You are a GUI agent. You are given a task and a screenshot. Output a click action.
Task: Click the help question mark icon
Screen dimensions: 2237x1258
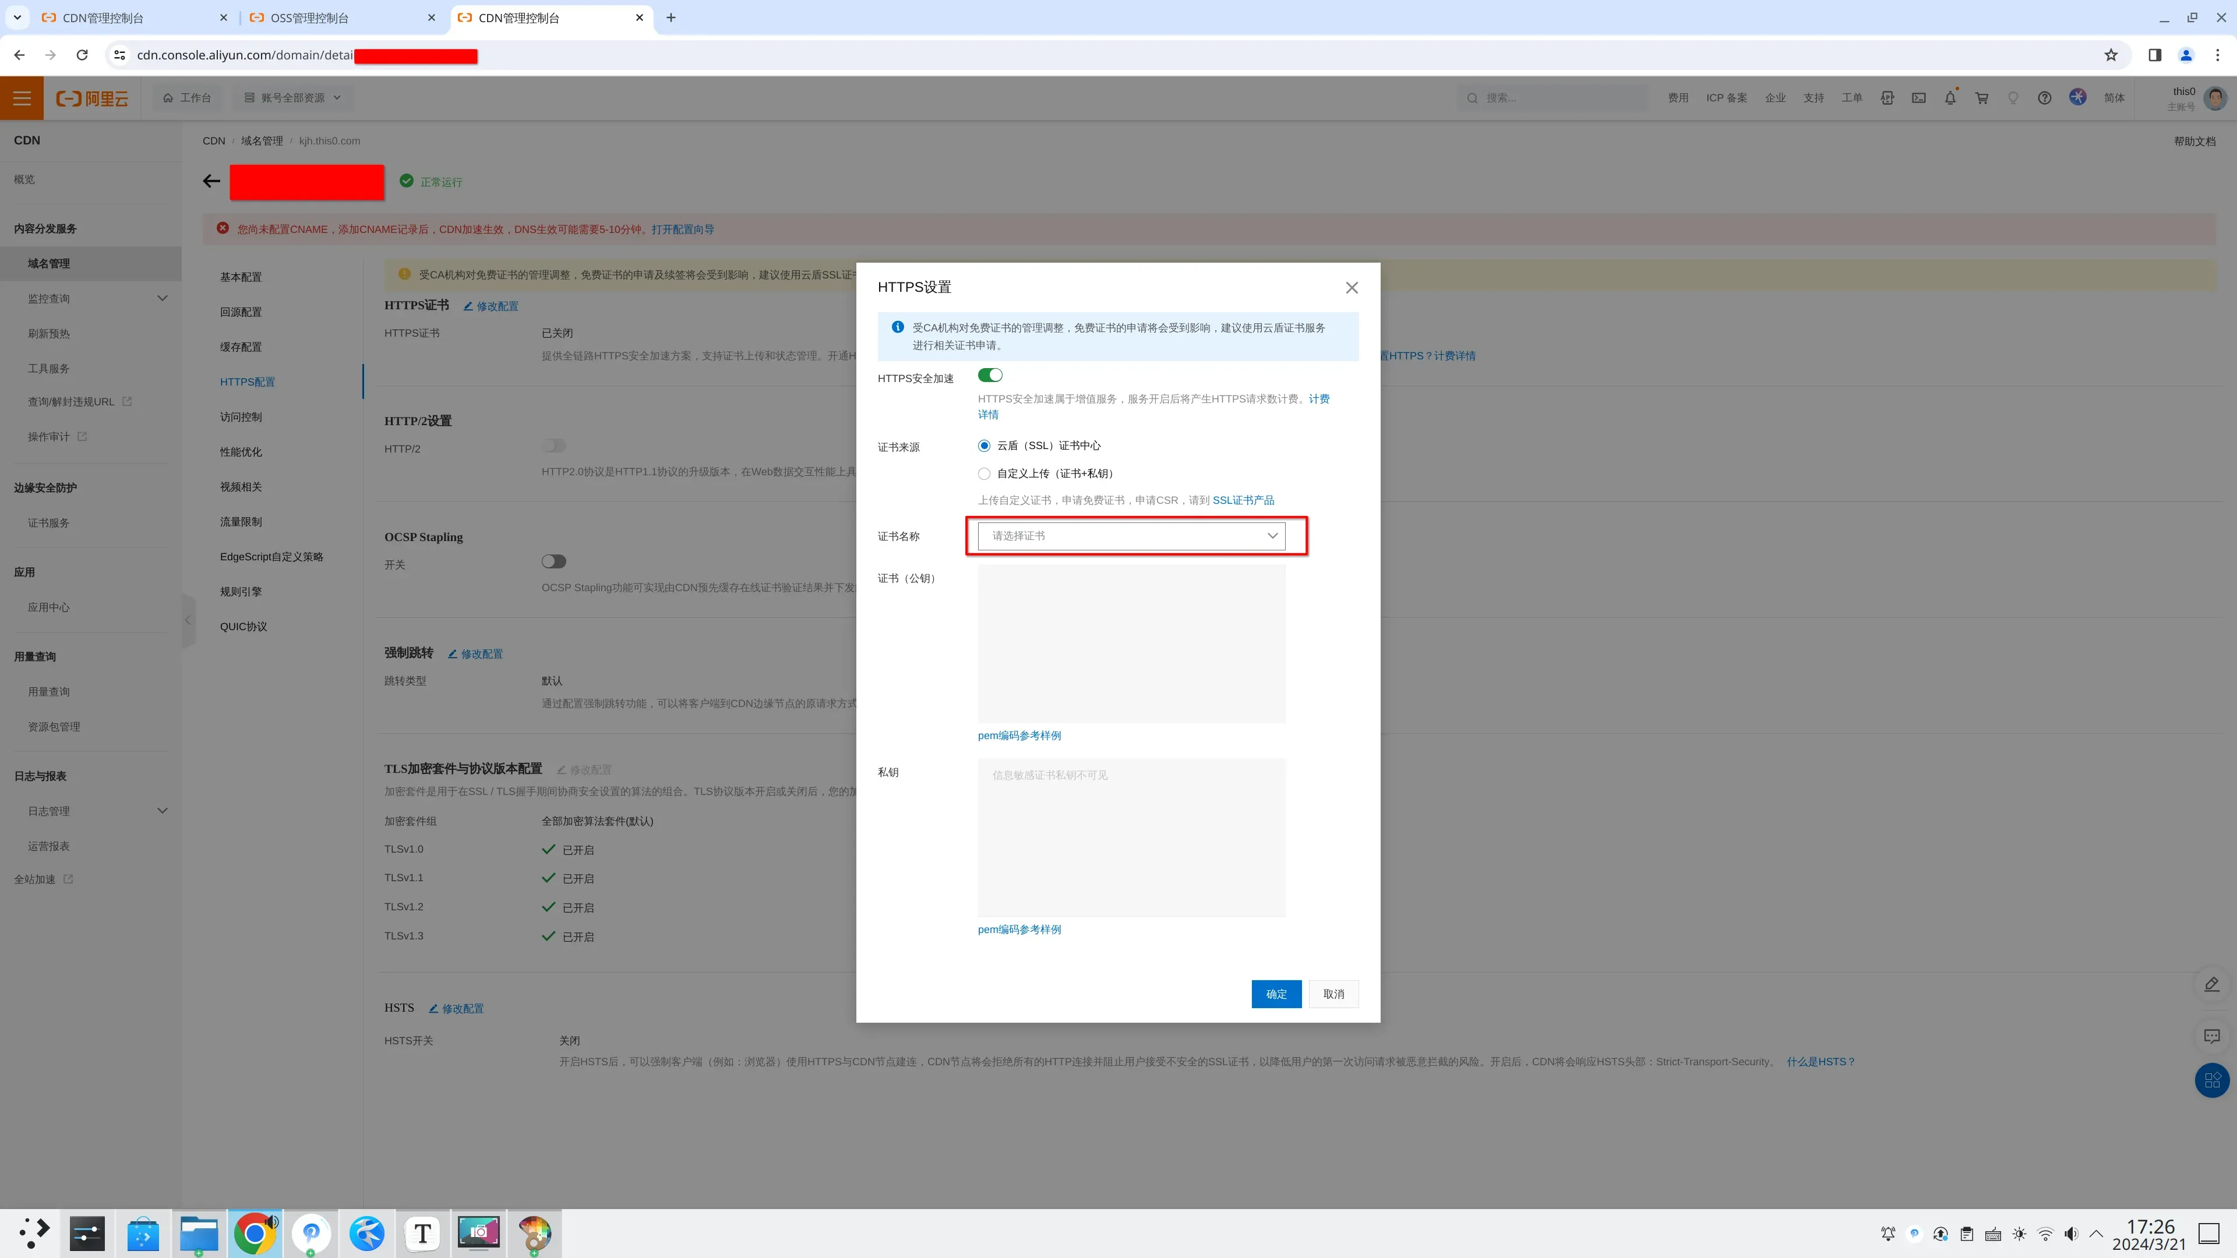(2044, 98)
